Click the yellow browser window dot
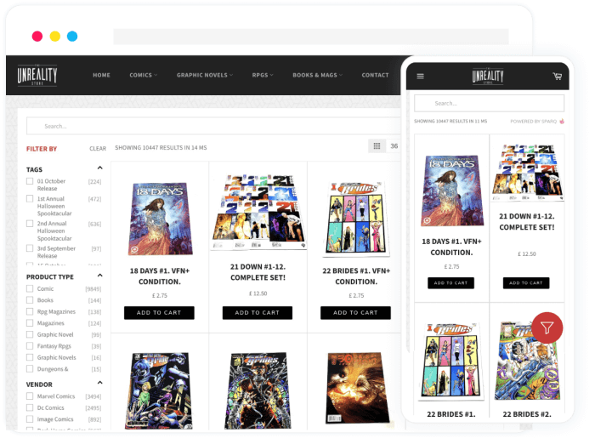595x444 pixels. tap(54, 37)
